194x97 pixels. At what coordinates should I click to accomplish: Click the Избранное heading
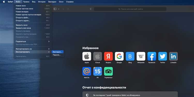[91, 48]
